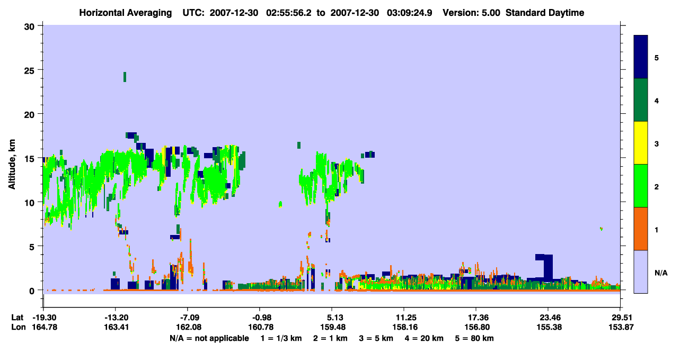Click the legend text 'N/A = not applicable'
Screen dimensions: 689x353
pyautogui.click(x=209, y=338)
